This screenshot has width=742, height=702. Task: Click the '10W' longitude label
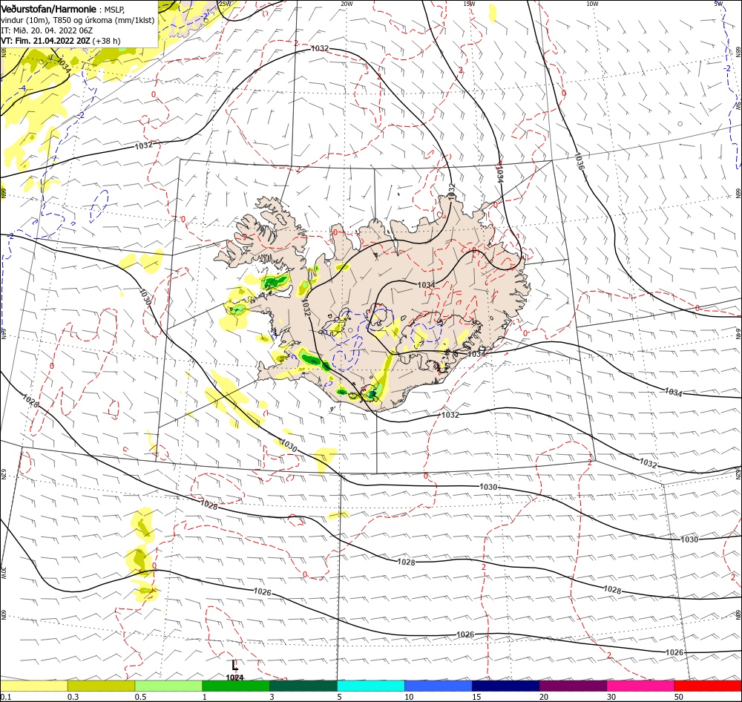592,4
